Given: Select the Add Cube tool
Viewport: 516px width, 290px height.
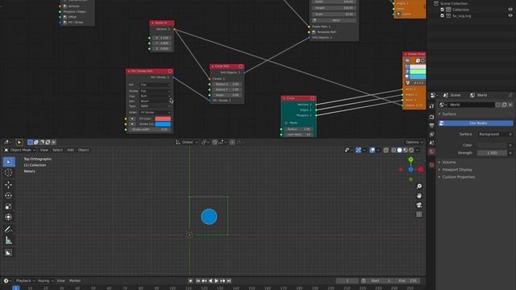Looking at the screenshot, I should pos(9,252).
